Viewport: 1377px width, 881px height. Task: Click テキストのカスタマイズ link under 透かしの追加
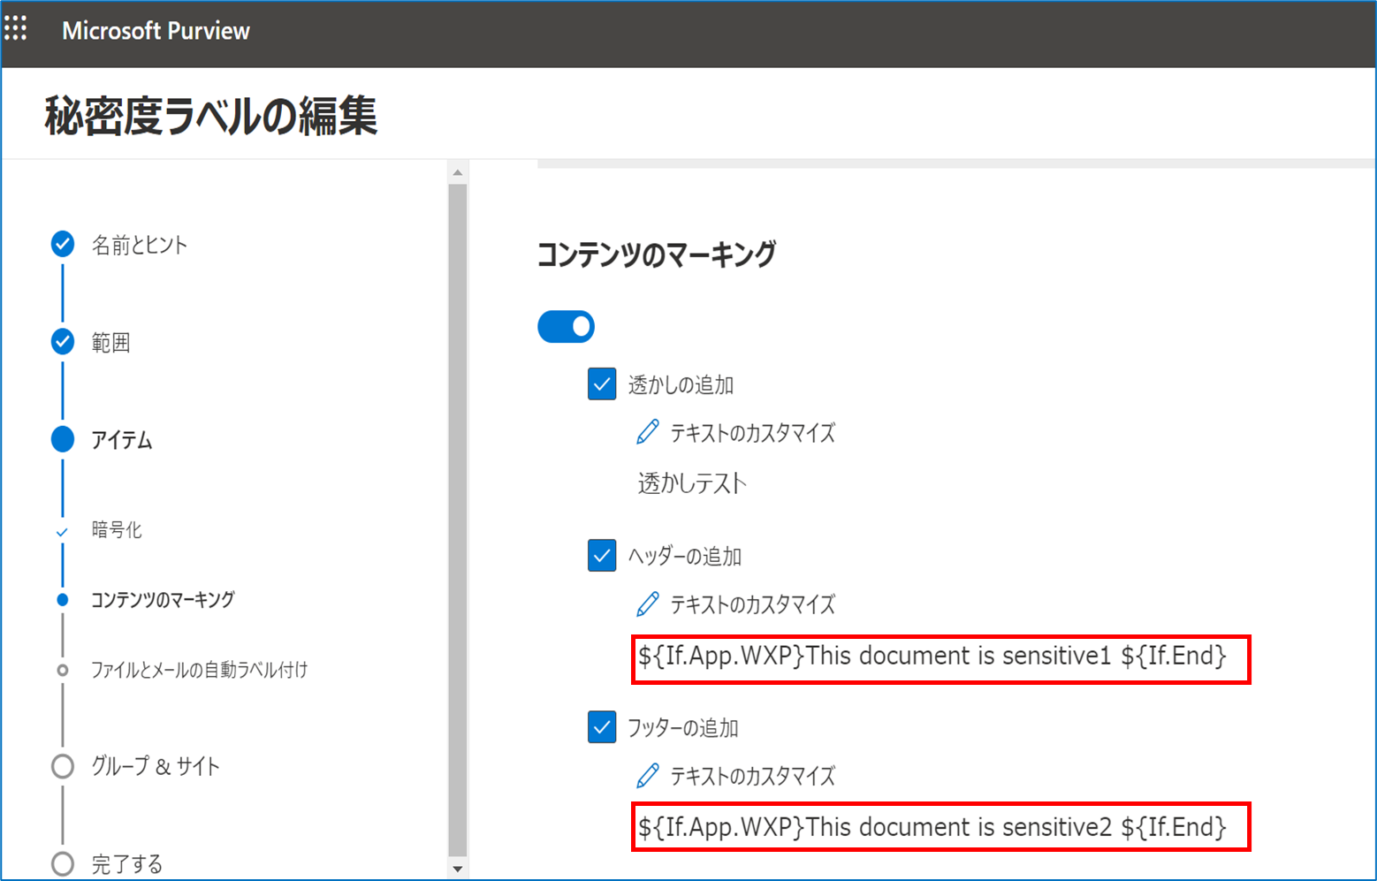(x=752, y=433)
